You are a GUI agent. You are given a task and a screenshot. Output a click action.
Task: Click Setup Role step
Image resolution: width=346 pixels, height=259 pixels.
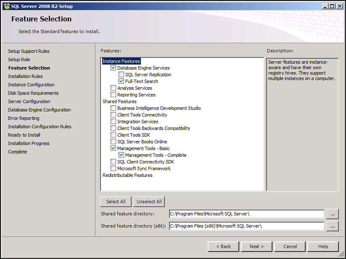tap(19, 60)
